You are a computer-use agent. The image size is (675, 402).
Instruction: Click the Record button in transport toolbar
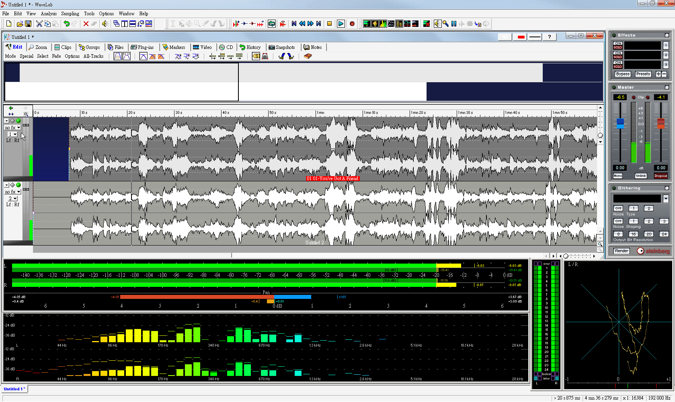352,24
